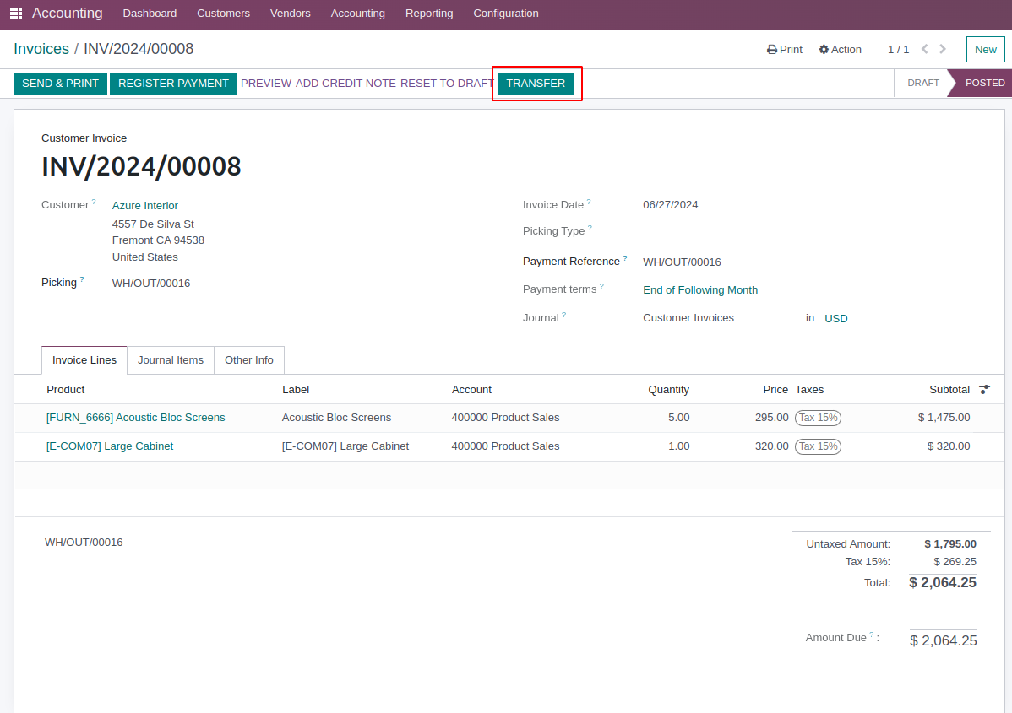Click Tax 15% amount $ 269.25

[x=955, y=561]
